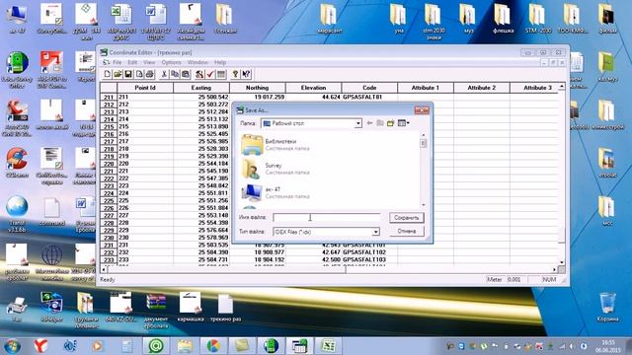Select the Survey folder item
The width and height of the screenshot is (632, 355).
[276, 169]
